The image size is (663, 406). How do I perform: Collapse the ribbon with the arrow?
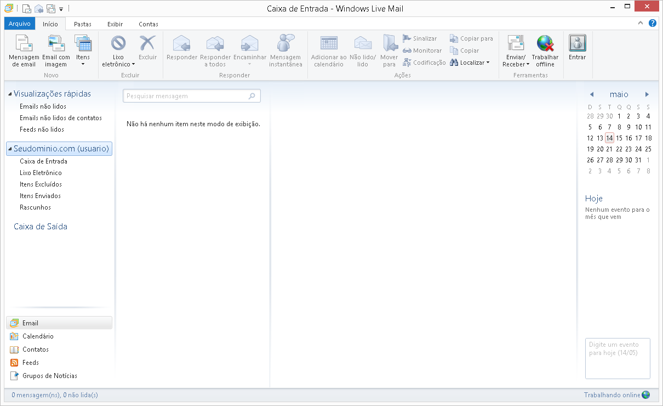(641, 24)
